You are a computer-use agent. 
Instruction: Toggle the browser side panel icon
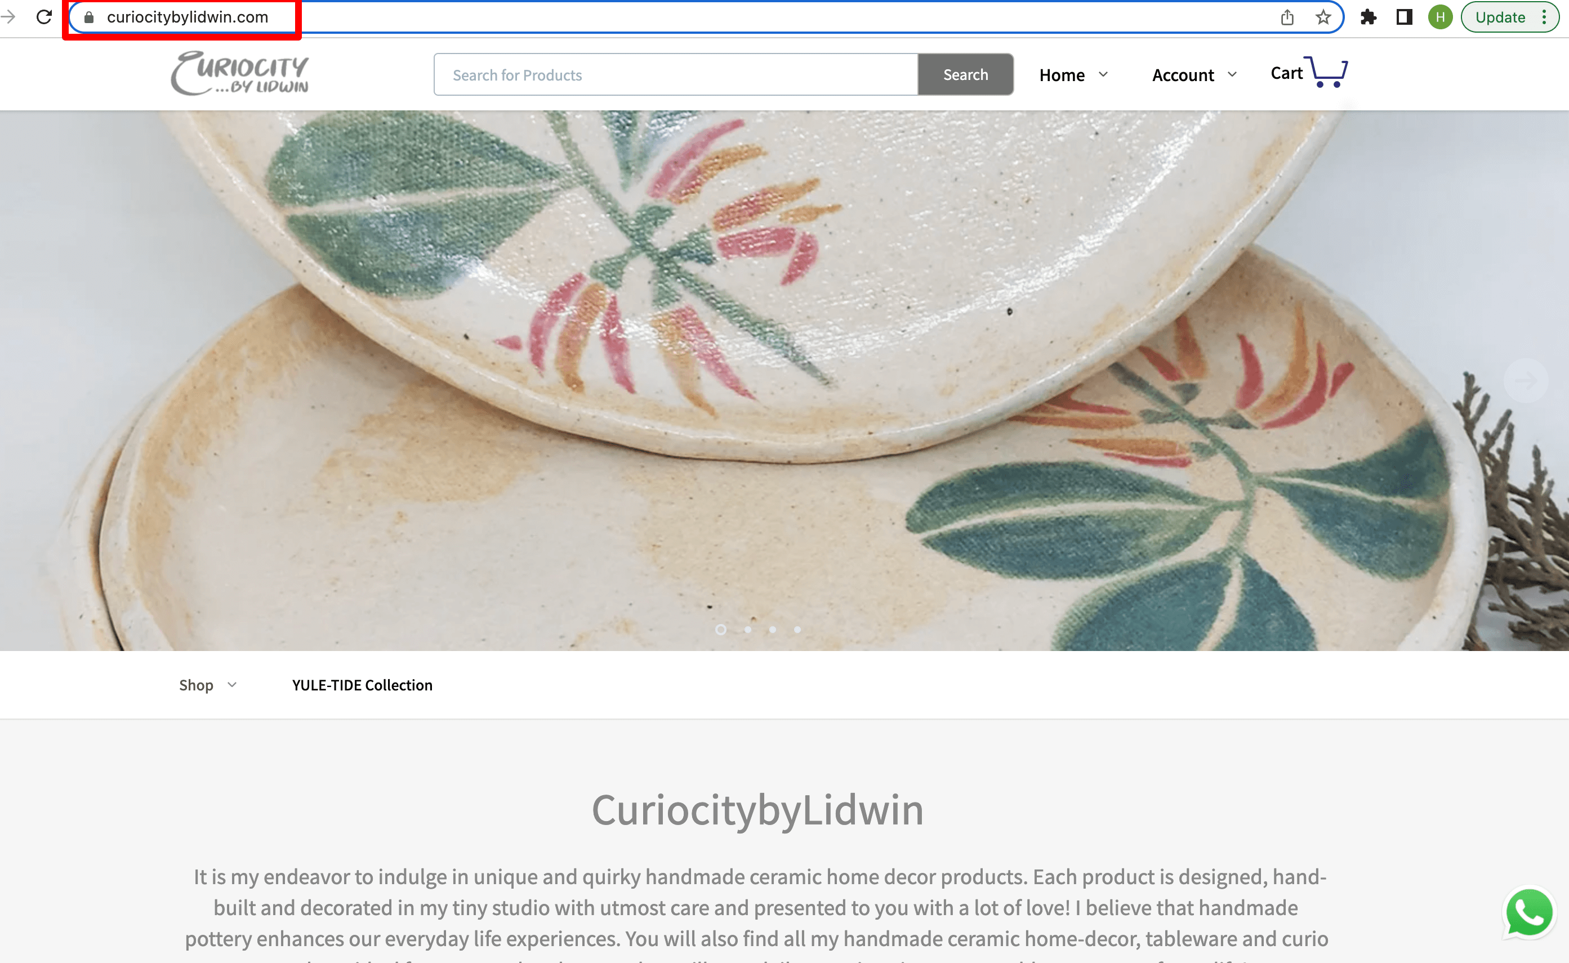pyautogui.click(x=1403, y=17)
